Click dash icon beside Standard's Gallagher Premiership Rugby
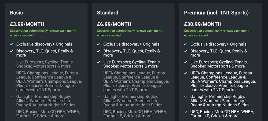Image resolution: width=268 pixels, height=121 pixels. [99, 97]
